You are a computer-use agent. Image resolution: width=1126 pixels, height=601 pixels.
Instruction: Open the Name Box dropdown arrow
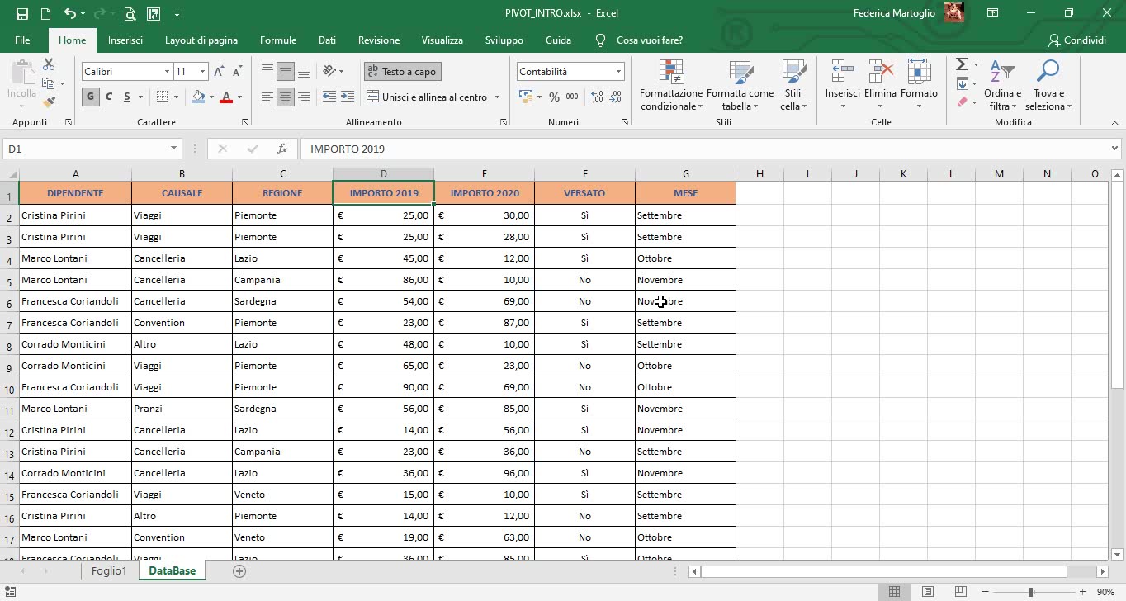click(x=173, y=149)
